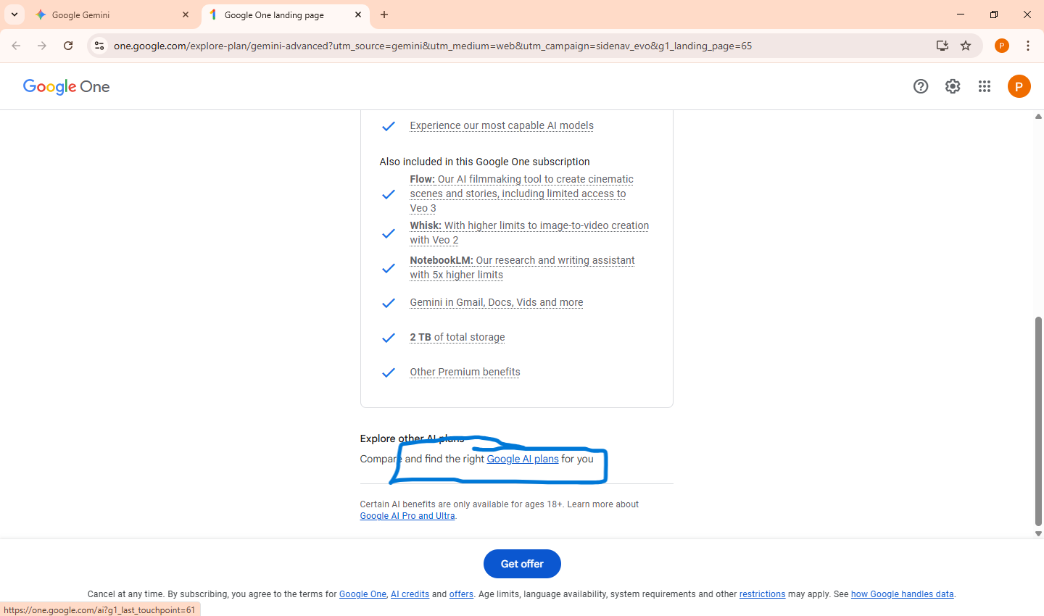Click Experience our most capable AI models
1044x616 pixels.
pyautogui.click(x=502, y=125)
